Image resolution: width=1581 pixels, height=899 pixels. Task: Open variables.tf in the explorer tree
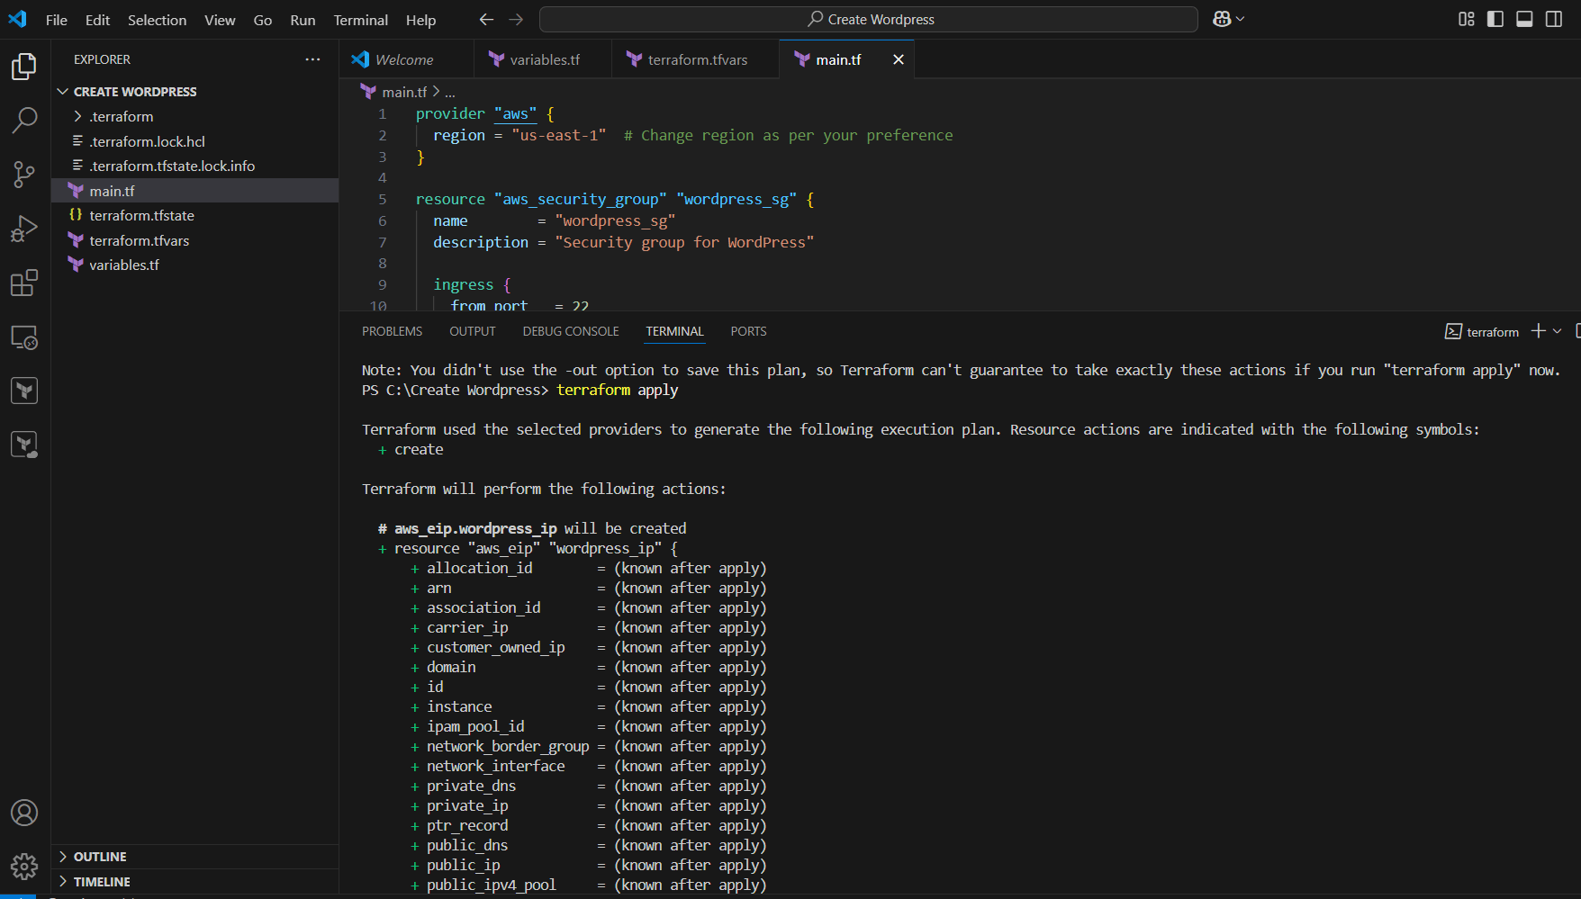[x=194, y=265]
